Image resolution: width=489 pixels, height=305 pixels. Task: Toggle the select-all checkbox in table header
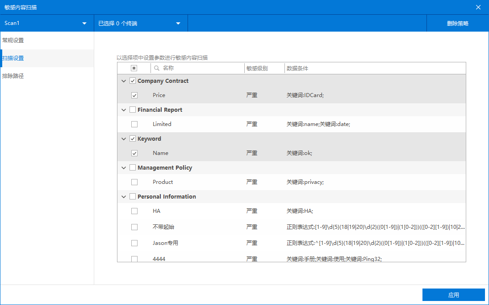134,69
